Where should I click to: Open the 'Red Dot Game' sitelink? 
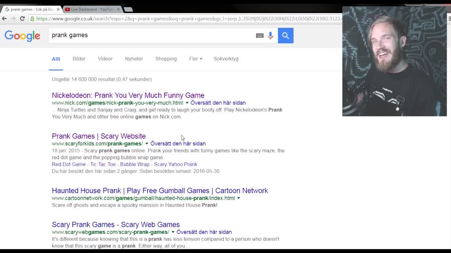click(x=69, y=164)
